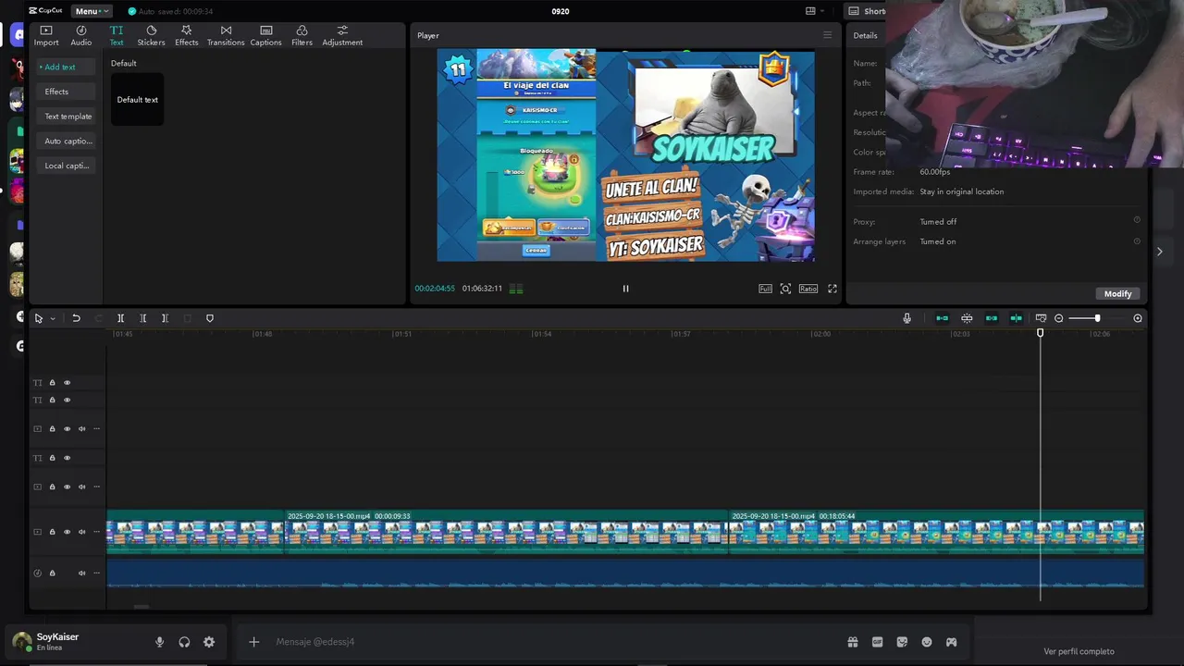This screenshot has height=666, width=1184.
Task: Open Text template in the sidebar
Action: point(68,117)
